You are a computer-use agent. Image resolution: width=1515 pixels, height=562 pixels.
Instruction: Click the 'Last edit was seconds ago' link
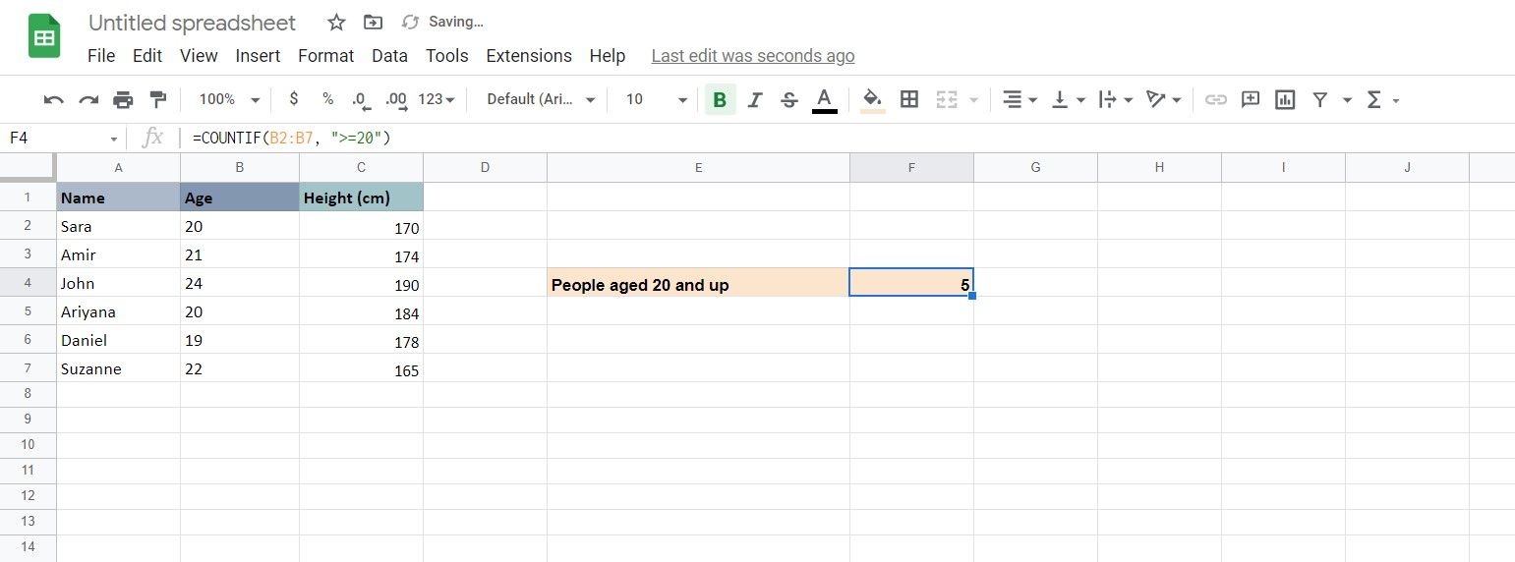[x=753, y=56]
